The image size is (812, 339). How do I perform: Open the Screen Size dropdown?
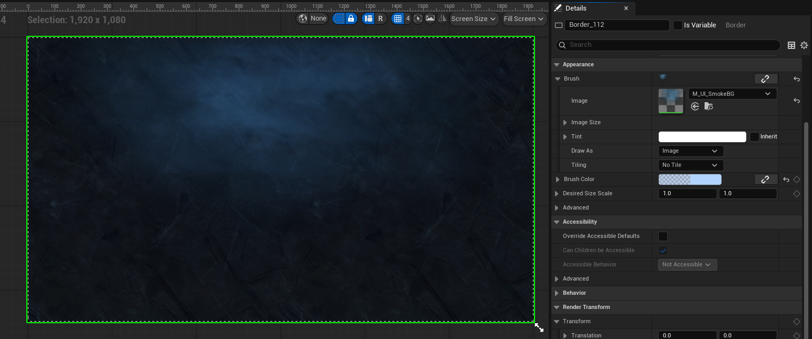tap(473, 18)
